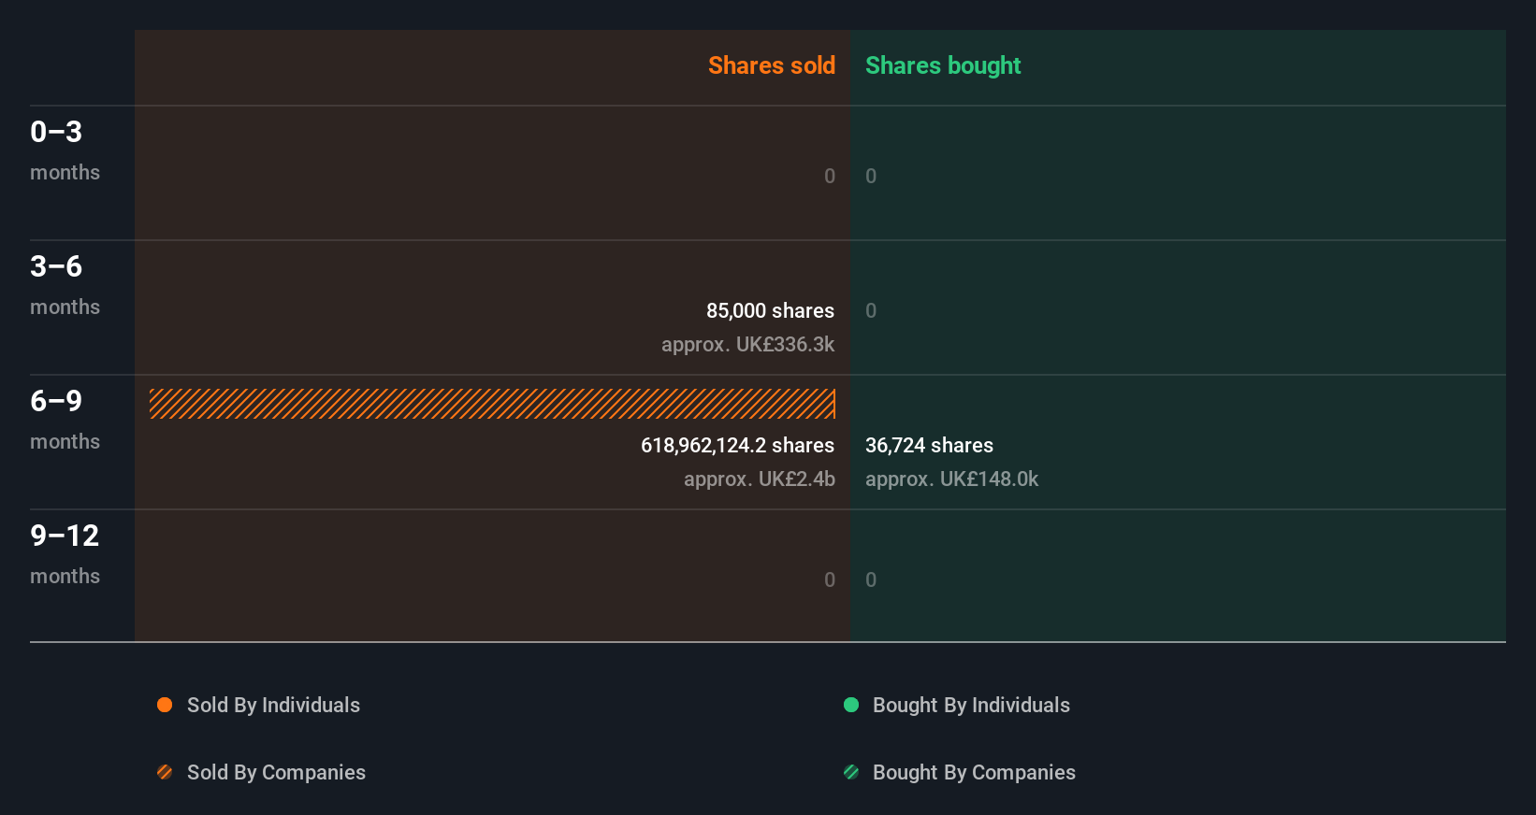Select the Bought By Individuals legend label
Image resolution: width=1536 pixels, height=815 pixels.
[x=971, y=706]
